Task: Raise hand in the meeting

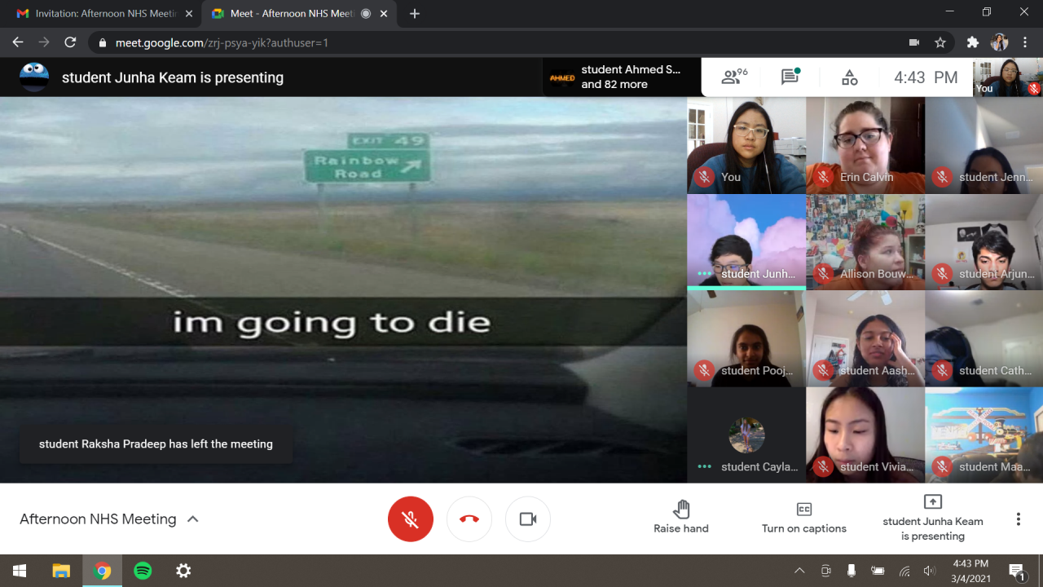Action: (x=681, y=519)
